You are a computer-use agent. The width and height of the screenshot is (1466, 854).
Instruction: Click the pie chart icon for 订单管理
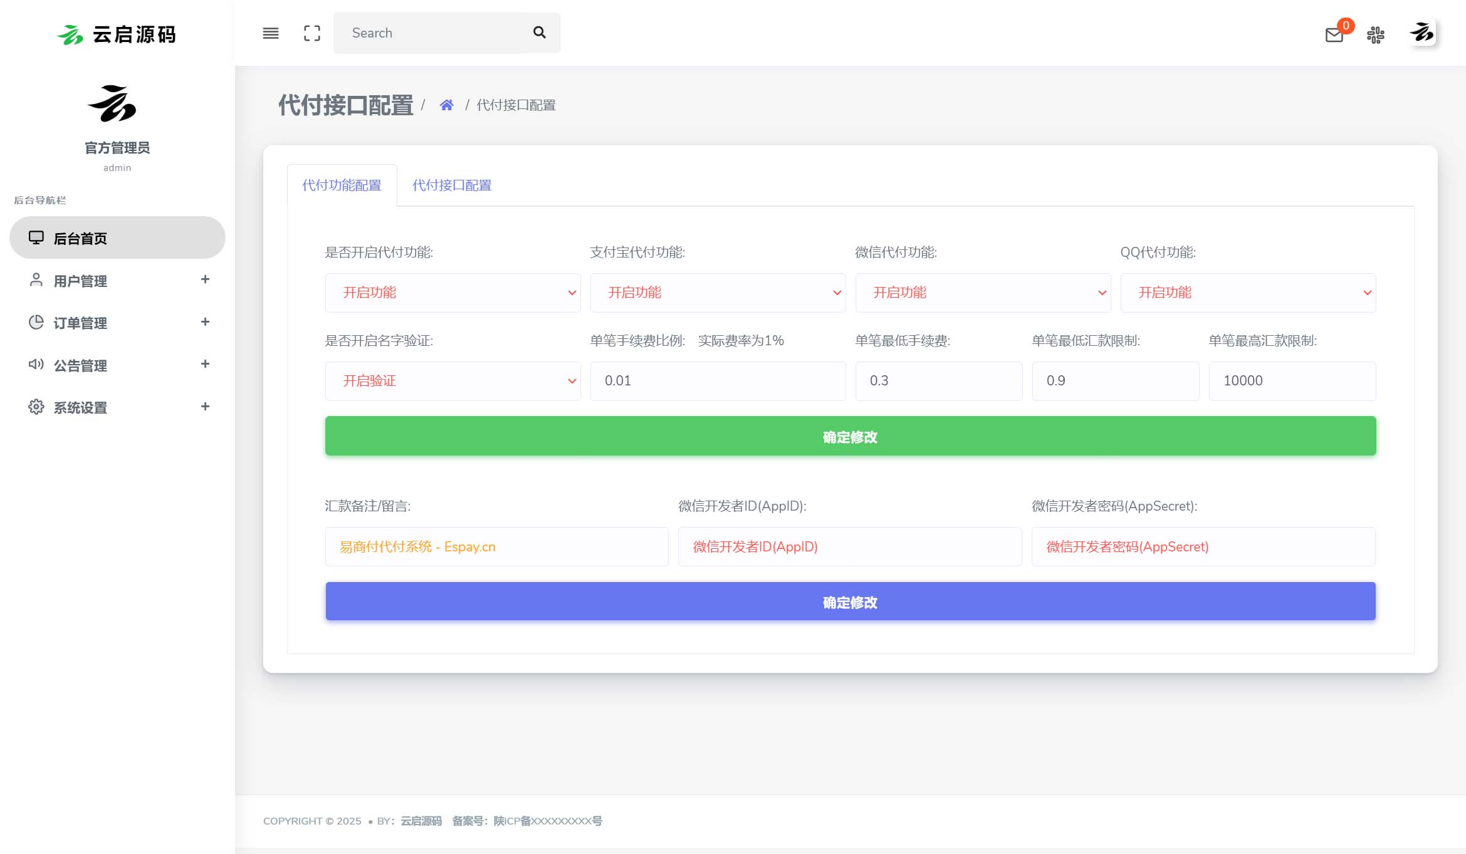(36, 322)
